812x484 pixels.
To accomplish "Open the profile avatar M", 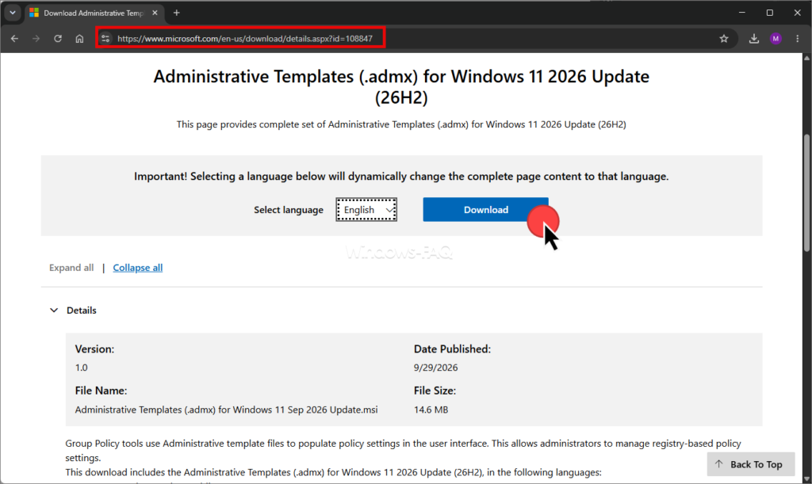I will pos(776,39).
